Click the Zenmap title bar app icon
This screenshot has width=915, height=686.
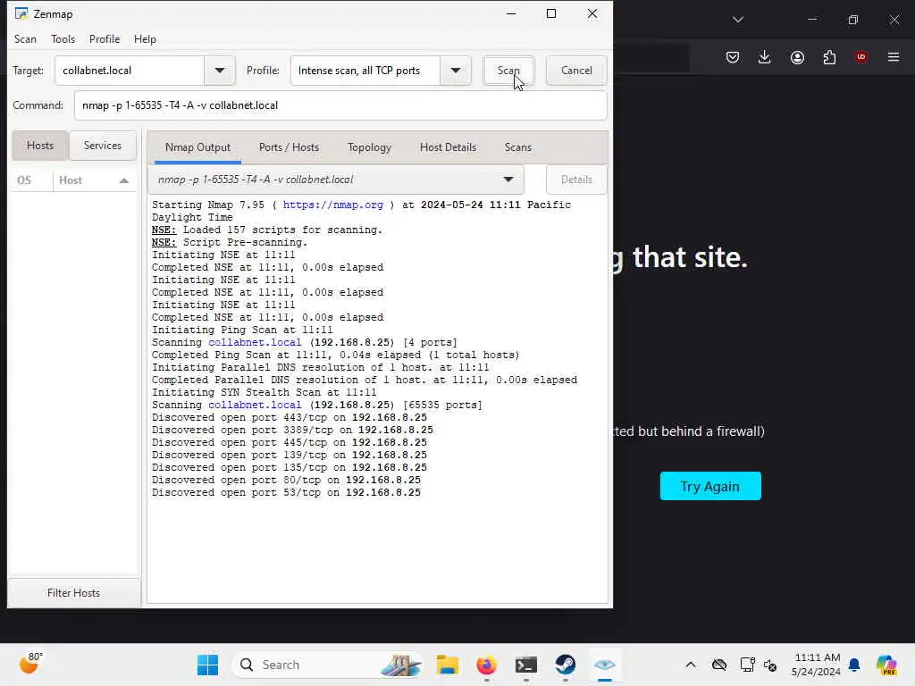21,13
